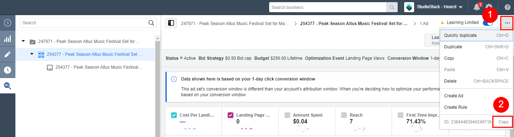Collapse the 247071 campaign tree node
This screenshot has height=137, width=514.
coord(23,41)
